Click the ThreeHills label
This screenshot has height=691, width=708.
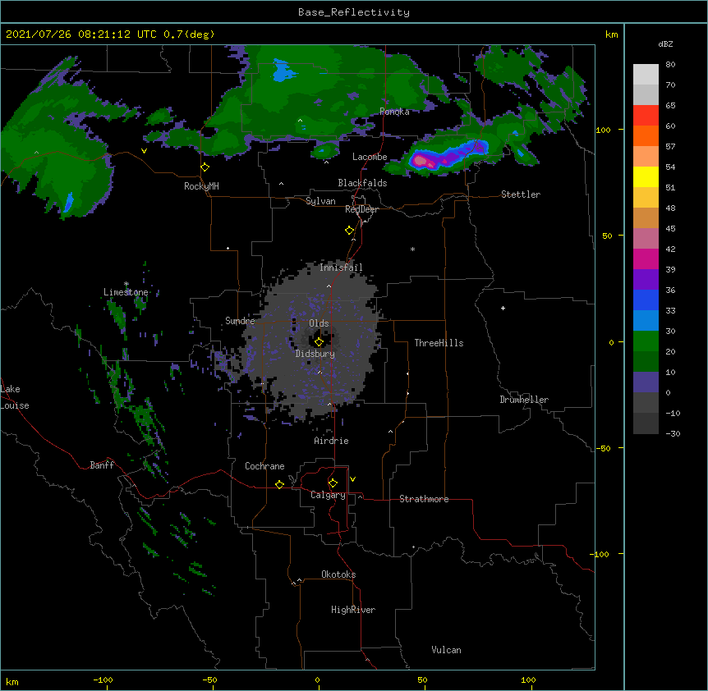click(x=439, y=343)
